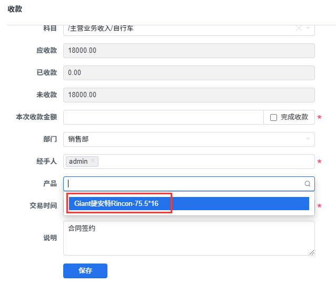Open the 销售部 department selector
336x282 pixels.
(x=189, y=139)
